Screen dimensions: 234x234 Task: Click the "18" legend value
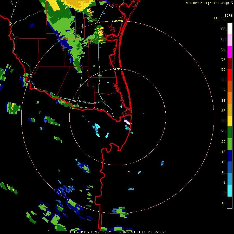(x=223, y=152)
